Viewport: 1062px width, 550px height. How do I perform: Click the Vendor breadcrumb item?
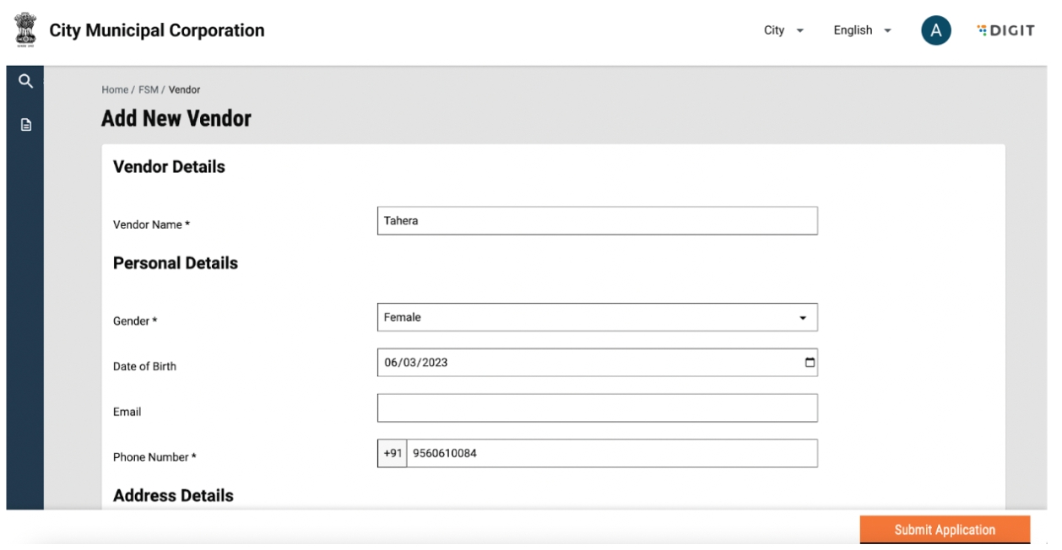185,89
